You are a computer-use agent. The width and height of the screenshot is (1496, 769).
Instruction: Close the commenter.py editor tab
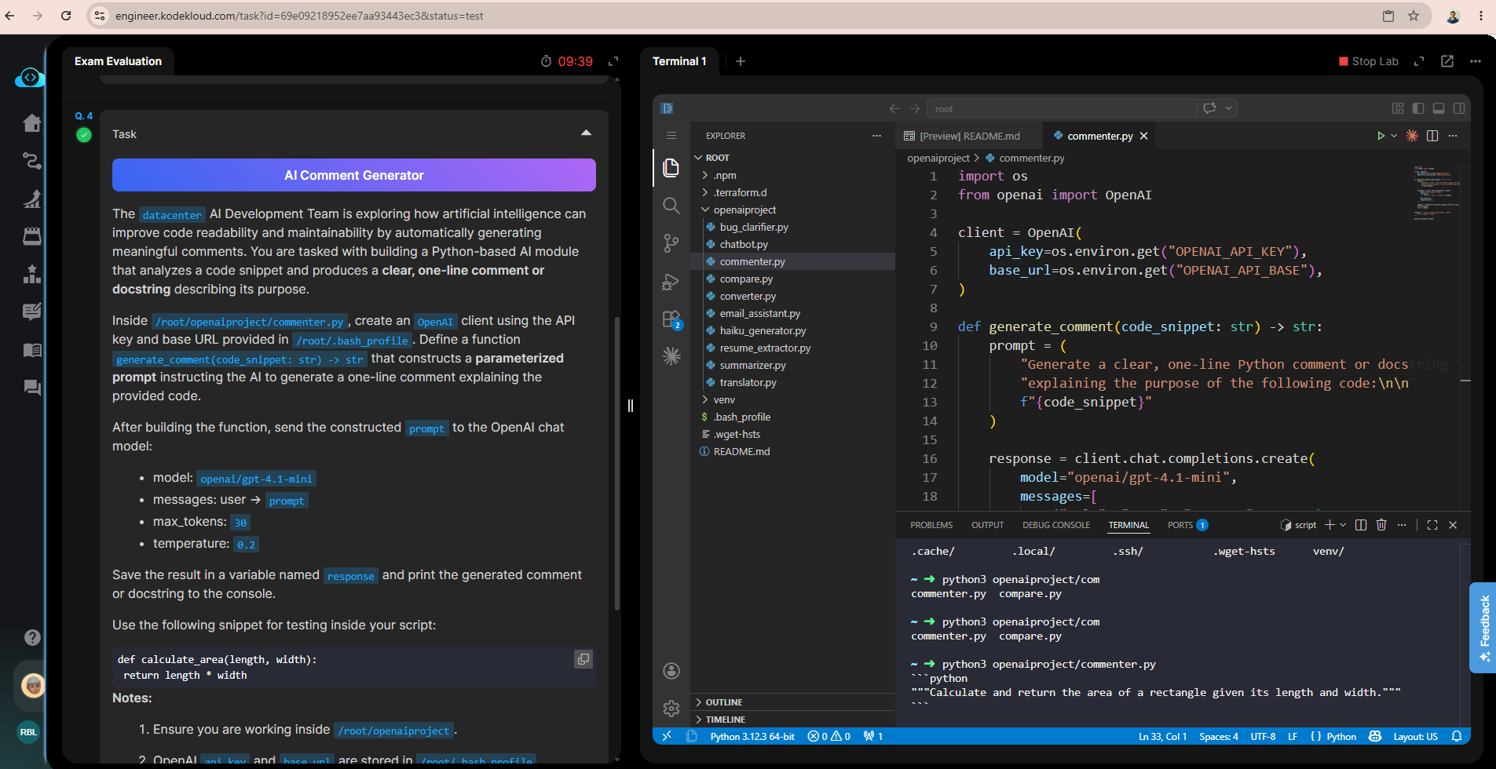pos(1144,136)
